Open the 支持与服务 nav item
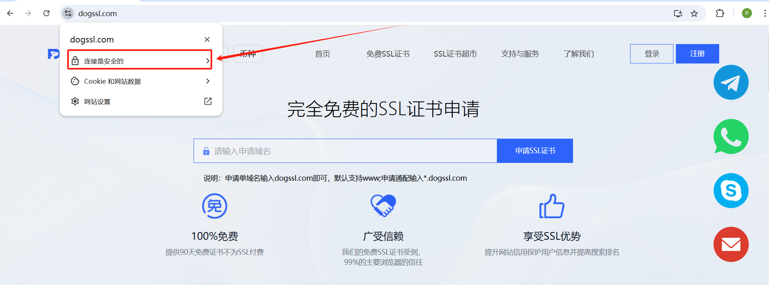769x285 pixels. pos(520,54)
